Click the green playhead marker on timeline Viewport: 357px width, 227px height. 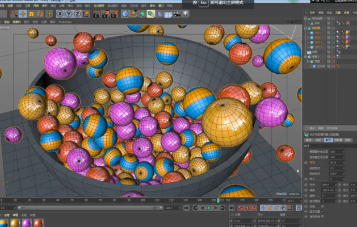tap(219, 200)
